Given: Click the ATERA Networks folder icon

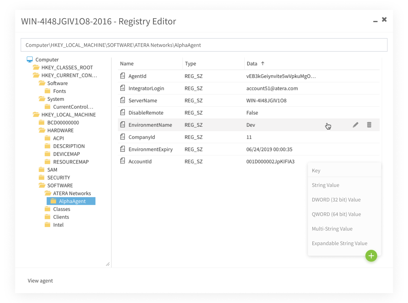Looking at the screenshot, I should (48, 193).
